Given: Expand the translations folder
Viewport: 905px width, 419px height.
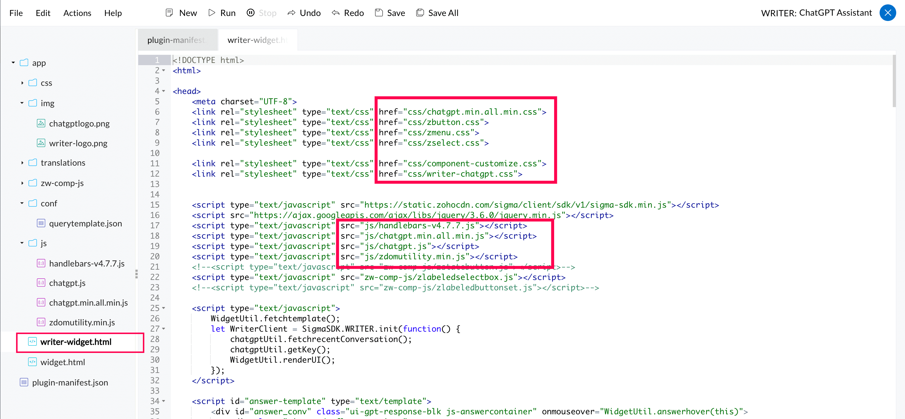Looking at the screenshot, I should [x=22, y=163].
